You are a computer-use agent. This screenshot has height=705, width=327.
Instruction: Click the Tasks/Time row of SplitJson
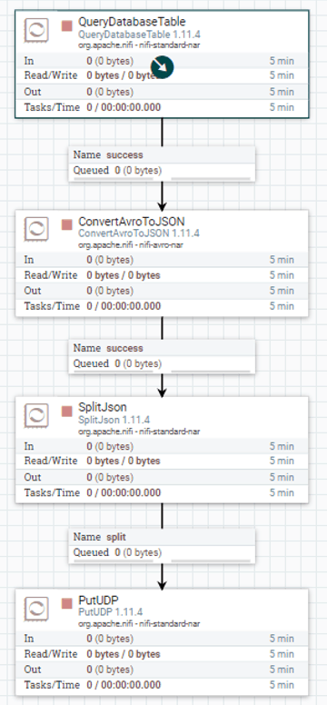tap(162, 492)
